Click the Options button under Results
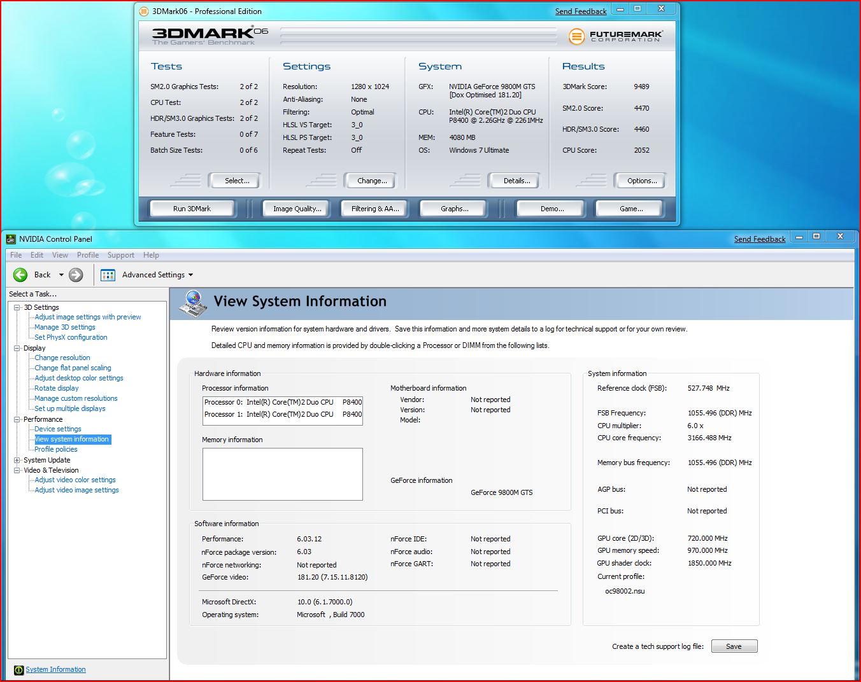This screenshot has height=682, width=861. pos(642,181)
